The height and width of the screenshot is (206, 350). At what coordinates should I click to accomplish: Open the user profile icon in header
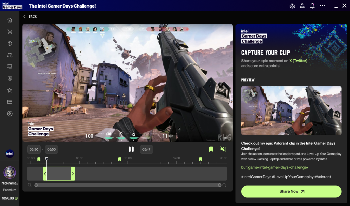coord(302,6)
